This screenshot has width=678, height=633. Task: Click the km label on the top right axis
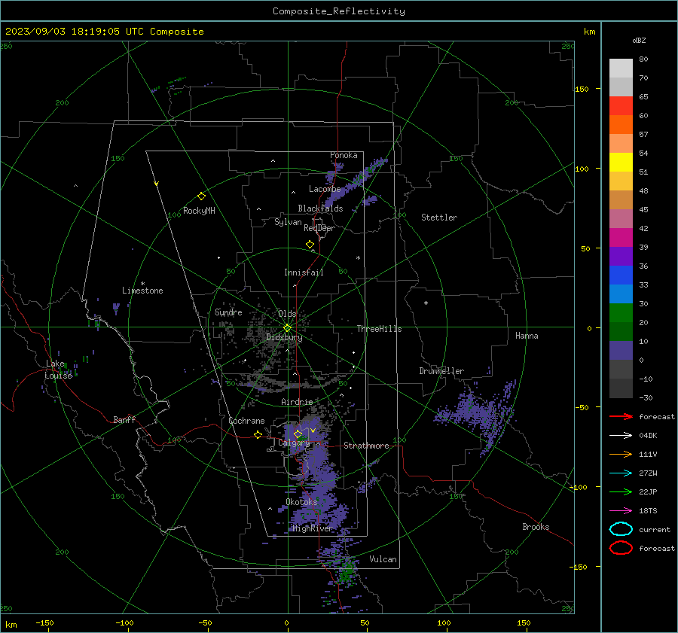[589, 32]
